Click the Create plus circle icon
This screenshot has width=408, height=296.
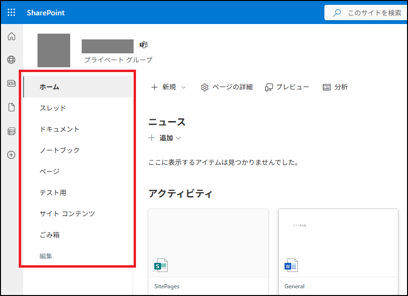[x=11, y=155]
